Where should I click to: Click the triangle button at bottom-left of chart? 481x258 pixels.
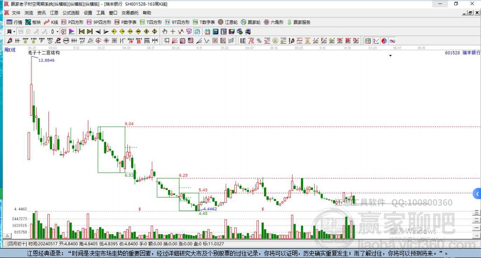click(8, 235)
